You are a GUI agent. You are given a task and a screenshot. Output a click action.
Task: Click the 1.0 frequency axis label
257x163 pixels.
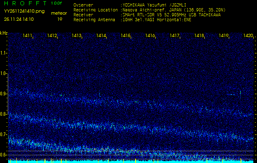4,73
